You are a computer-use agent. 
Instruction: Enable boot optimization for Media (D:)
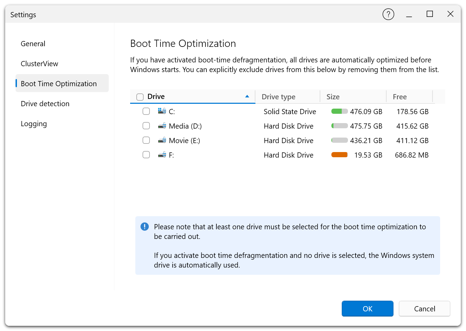tap(146, 126)
